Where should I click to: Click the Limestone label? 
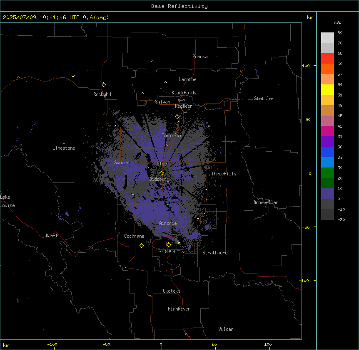coord(64,148)
